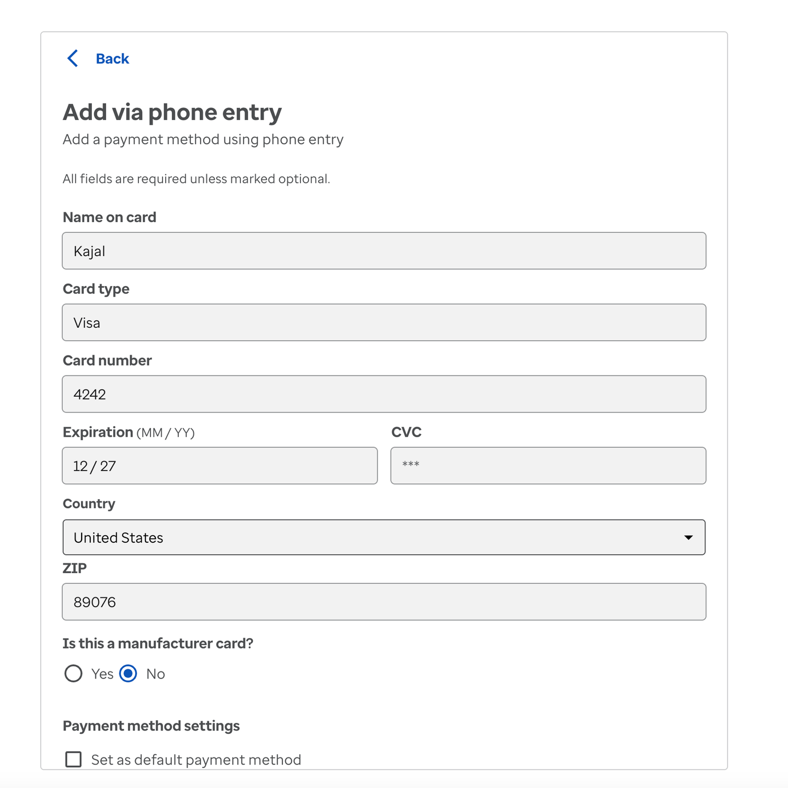Click the Back link

click(112, 58)
